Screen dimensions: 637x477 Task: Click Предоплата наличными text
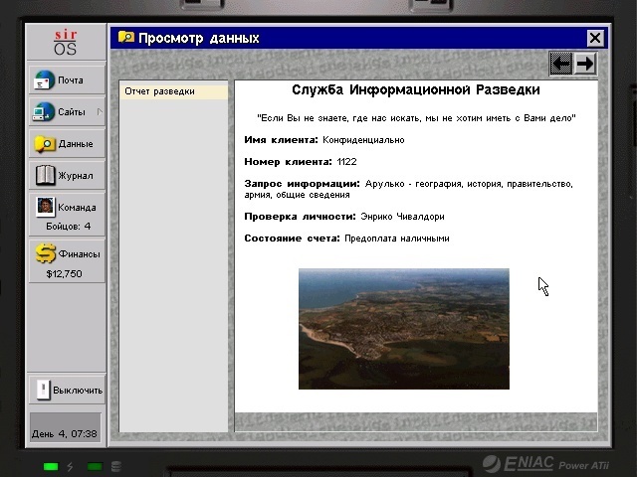[x=397, y=238]
